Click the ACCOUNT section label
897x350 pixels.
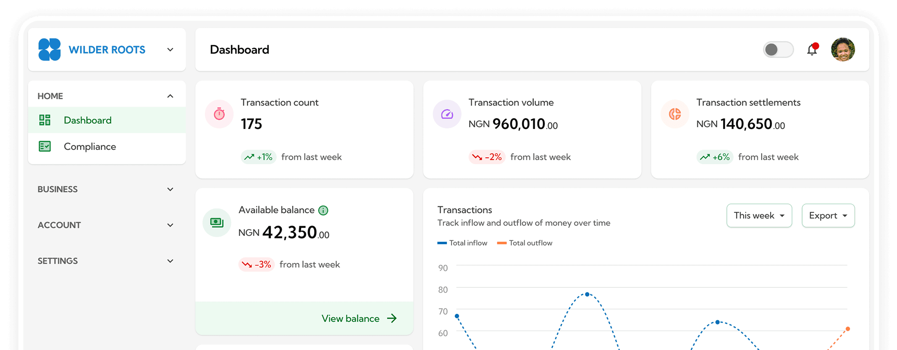59,225
